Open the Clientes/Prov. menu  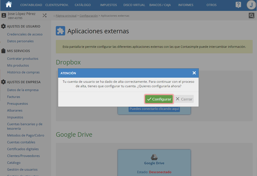57,5
